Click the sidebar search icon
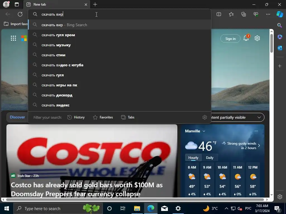The image size is (286, 214). [279, 25]
